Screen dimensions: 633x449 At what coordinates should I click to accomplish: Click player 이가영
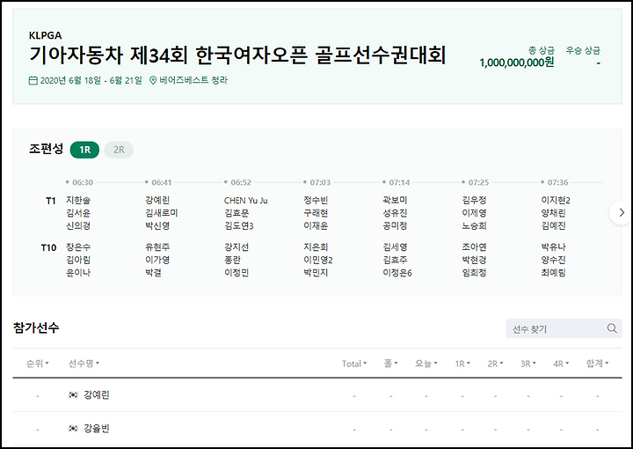157,260
